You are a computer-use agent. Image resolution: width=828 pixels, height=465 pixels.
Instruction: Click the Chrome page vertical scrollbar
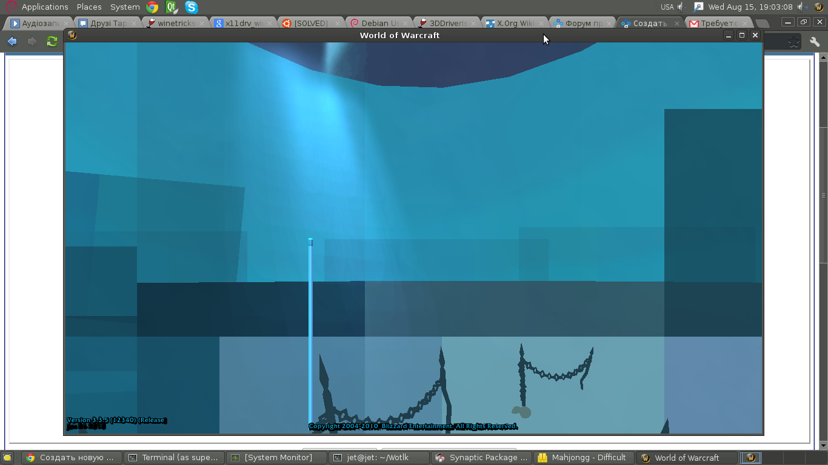point(823,194)
